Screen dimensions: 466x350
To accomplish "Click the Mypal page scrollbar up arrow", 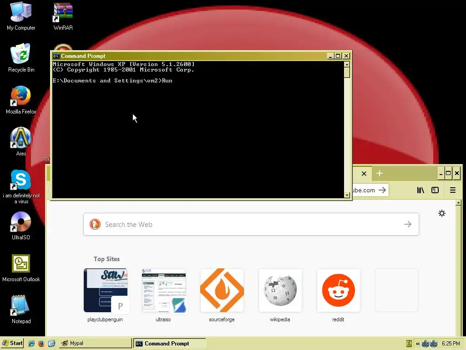I will tap(458, 203).
